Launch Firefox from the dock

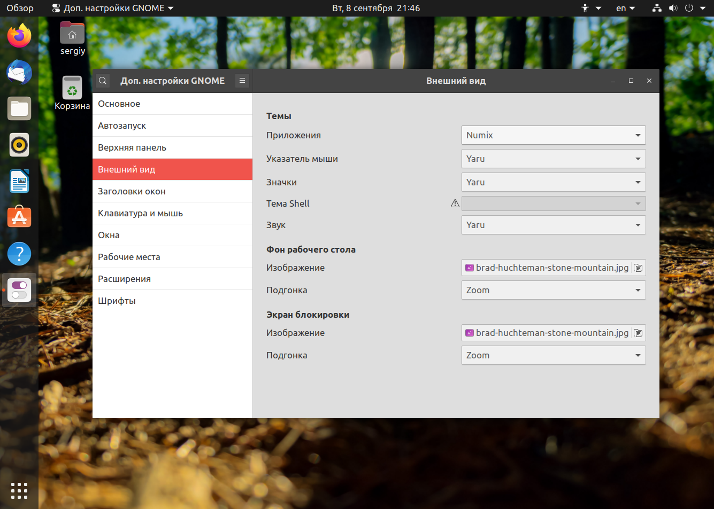click(x=19, y=36)
